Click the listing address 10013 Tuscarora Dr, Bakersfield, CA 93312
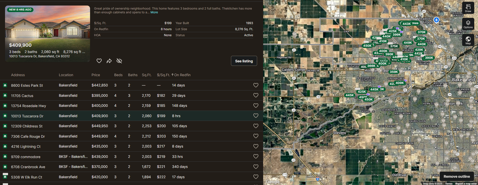This screenshot has height=185, width=478. 39,56
